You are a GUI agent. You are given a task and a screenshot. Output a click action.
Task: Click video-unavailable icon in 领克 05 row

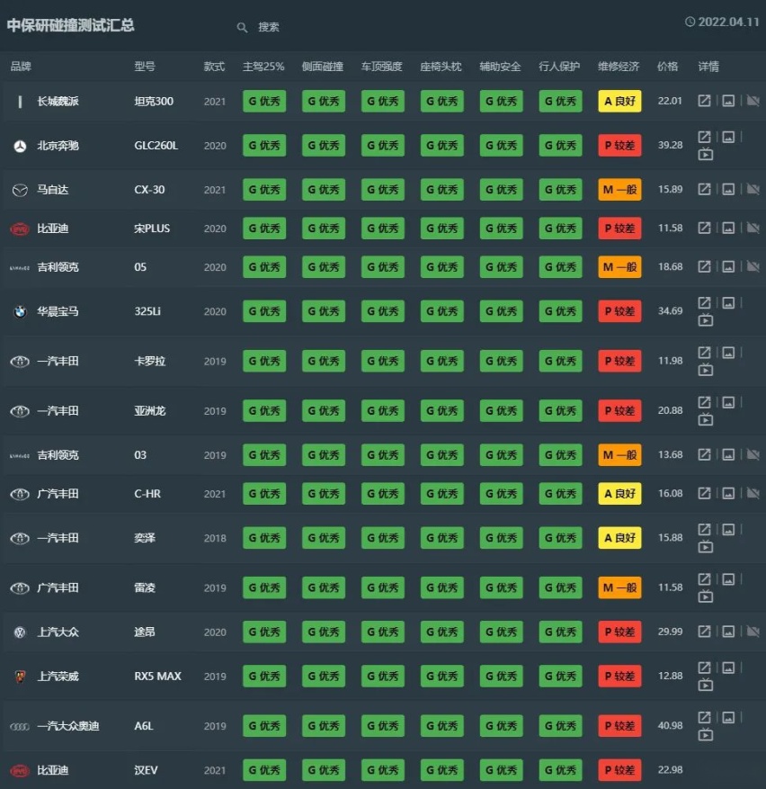coord(753,266)
